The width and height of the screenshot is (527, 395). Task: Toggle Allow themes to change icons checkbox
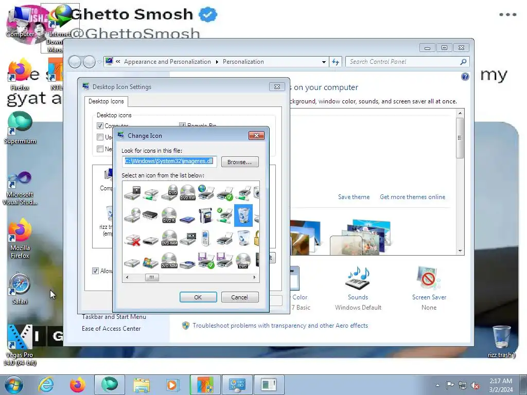tap(95, 271)
